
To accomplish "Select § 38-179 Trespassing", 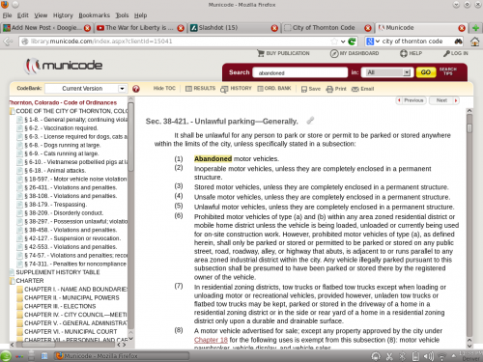I will tap(55, 205).
